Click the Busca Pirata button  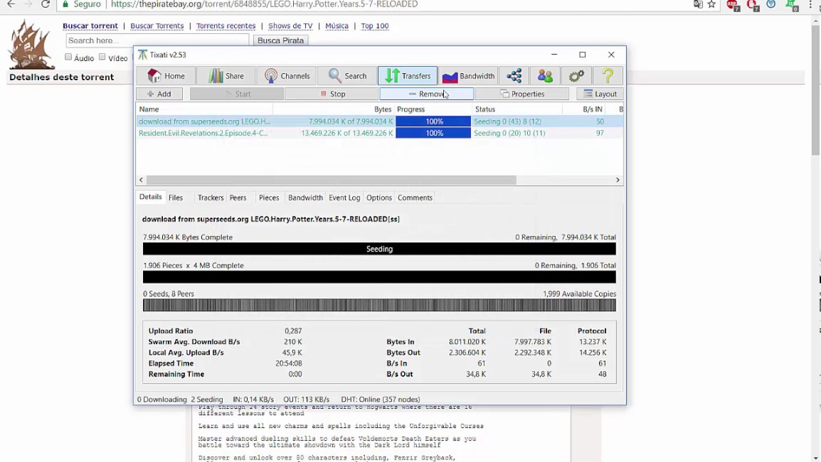(280, 40)
